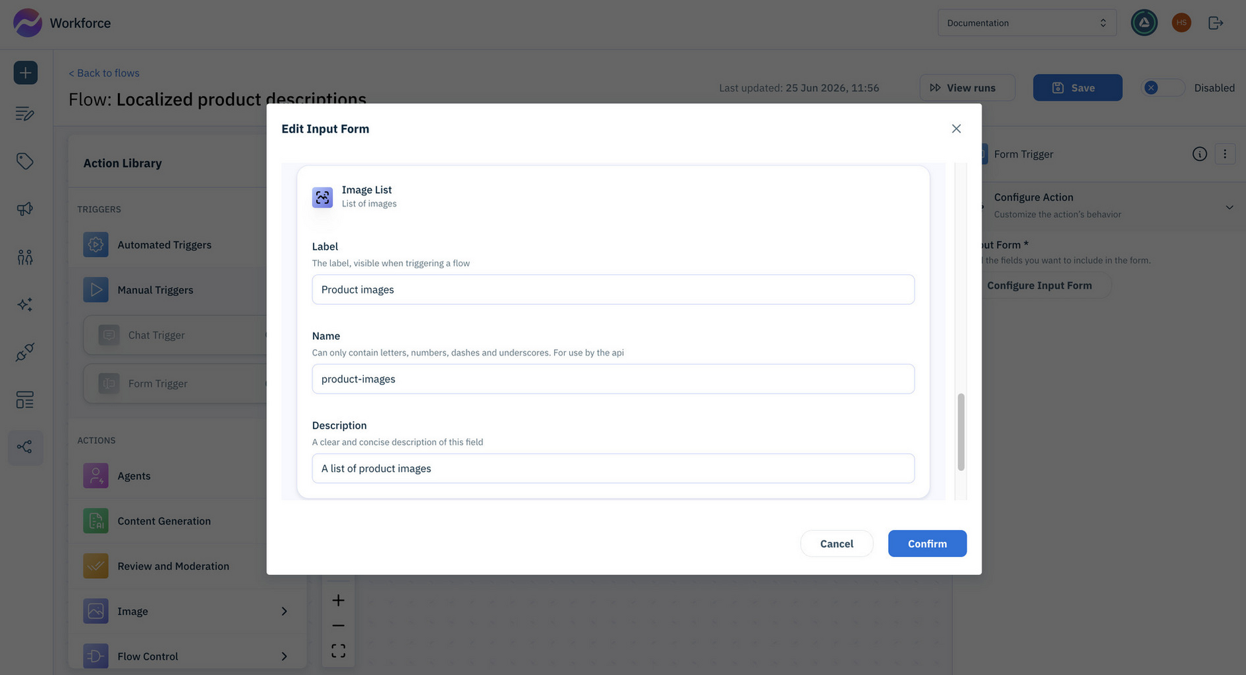Click 'Last updated' timestamp text
1246x675 pixels.
tap(799, 88)
